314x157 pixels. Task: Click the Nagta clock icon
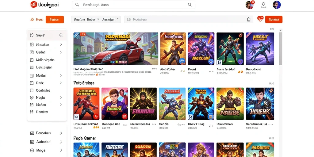tap(32, 98)
